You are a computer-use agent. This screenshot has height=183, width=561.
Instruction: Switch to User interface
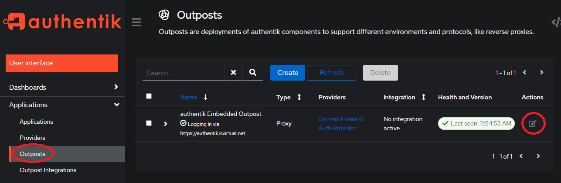click(62, 63)
